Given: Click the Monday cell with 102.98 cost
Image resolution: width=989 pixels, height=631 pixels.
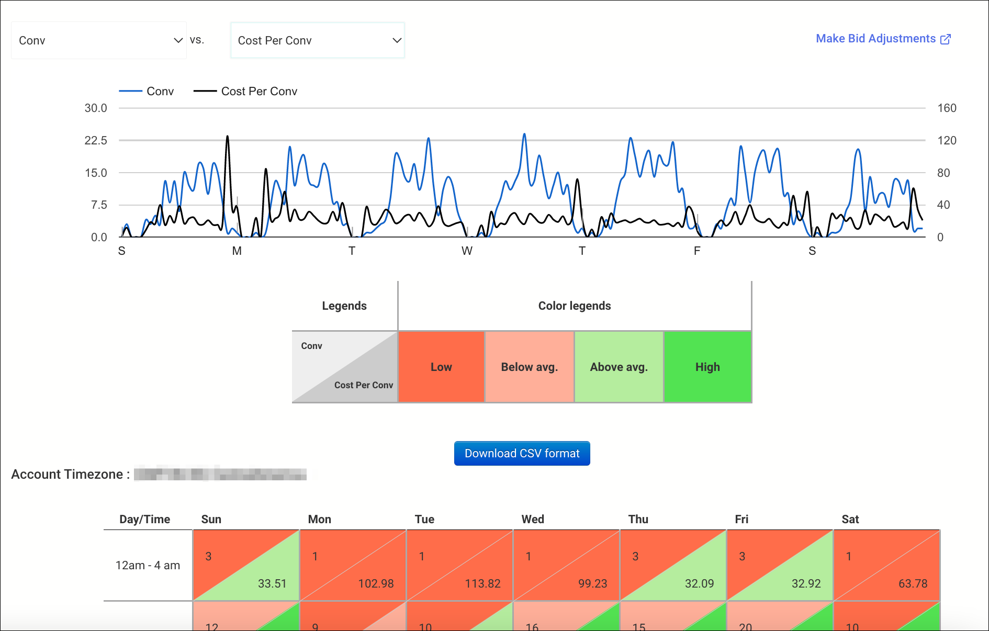Looking at the screenshot, I should point(353,565).
